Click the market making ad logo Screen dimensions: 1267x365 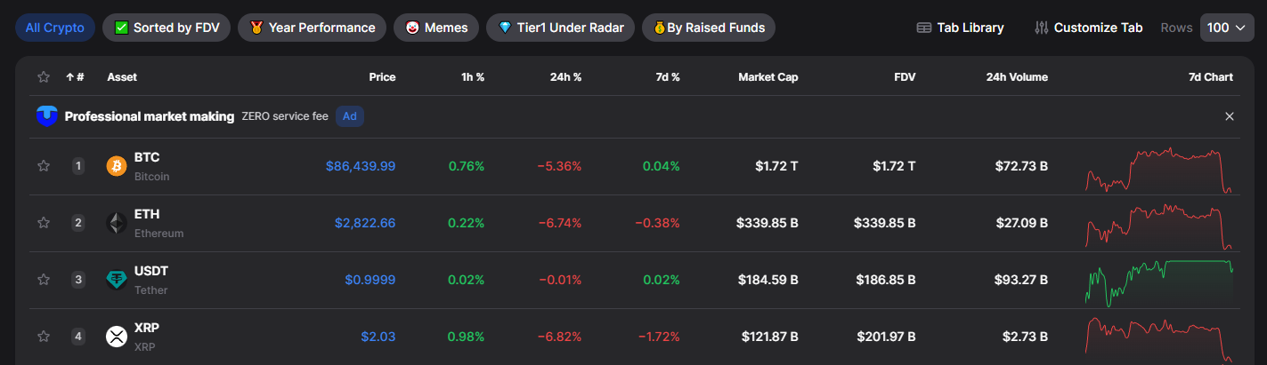[47, 116]
